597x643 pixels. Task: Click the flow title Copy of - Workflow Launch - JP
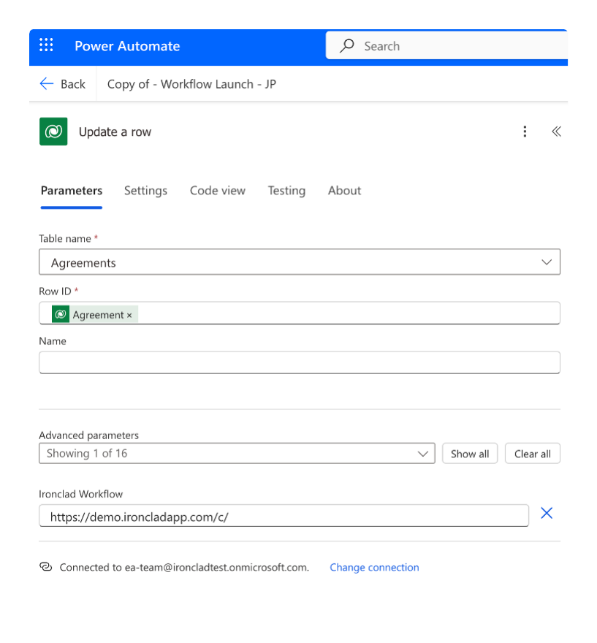point(191,84)
